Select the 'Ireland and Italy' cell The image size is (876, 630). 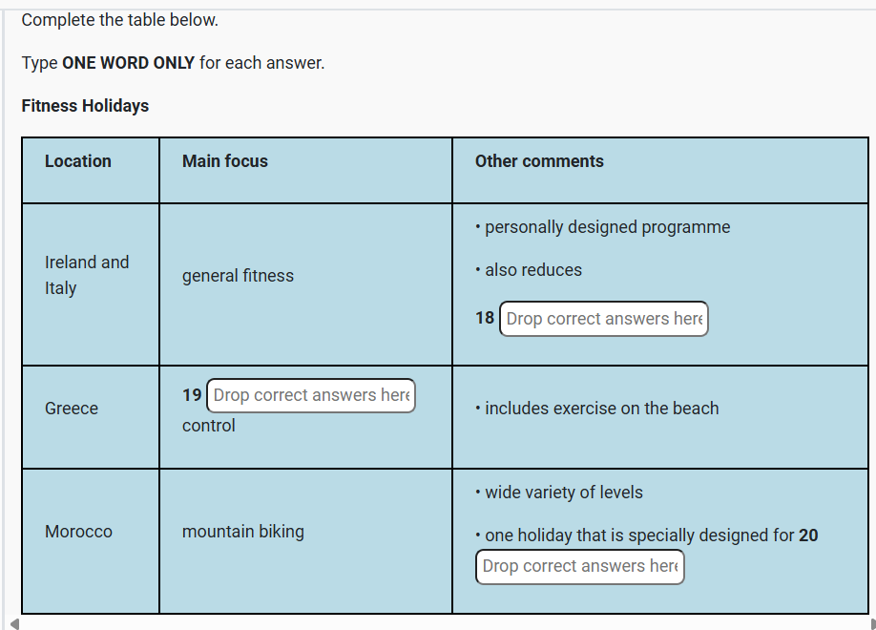click(x=87, y=275)
